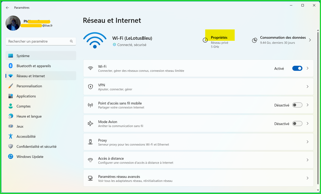Click the Jeux gamepad icon

(11, 126)
